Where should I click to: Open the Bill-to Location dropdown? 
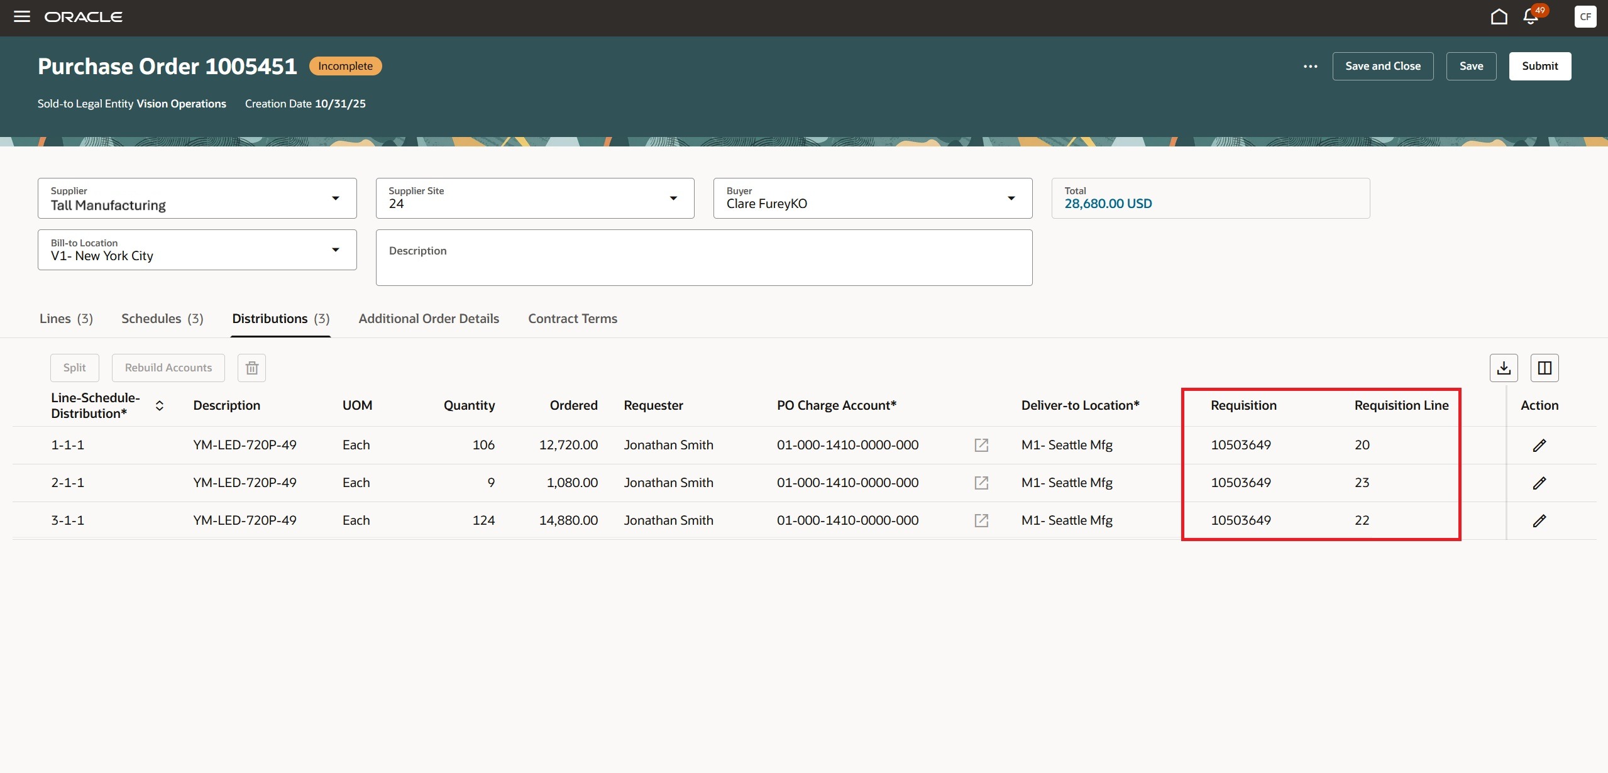point(337,249)
